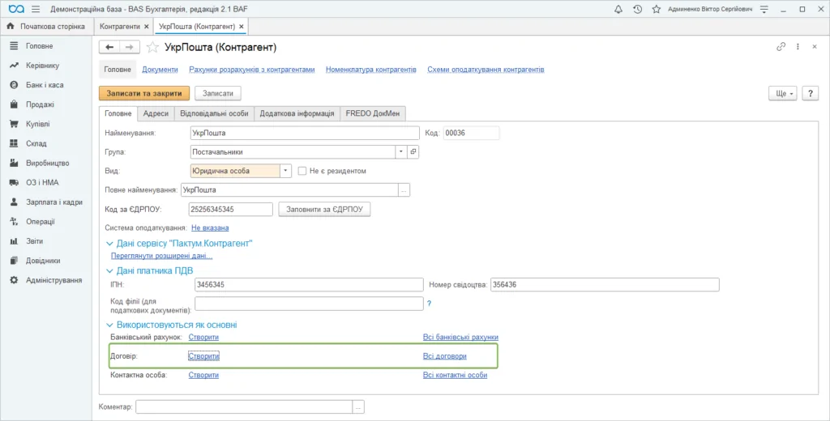Create bank account via Банківський рахунок Створити

click(203, 337)
